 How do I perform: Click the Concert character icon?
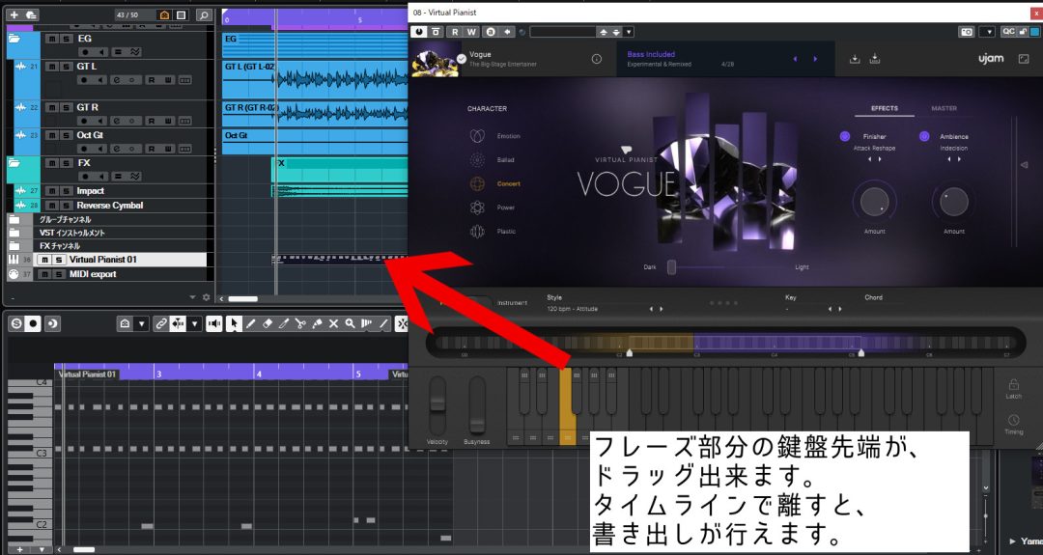pyautogui.click(x=477, y=183)
